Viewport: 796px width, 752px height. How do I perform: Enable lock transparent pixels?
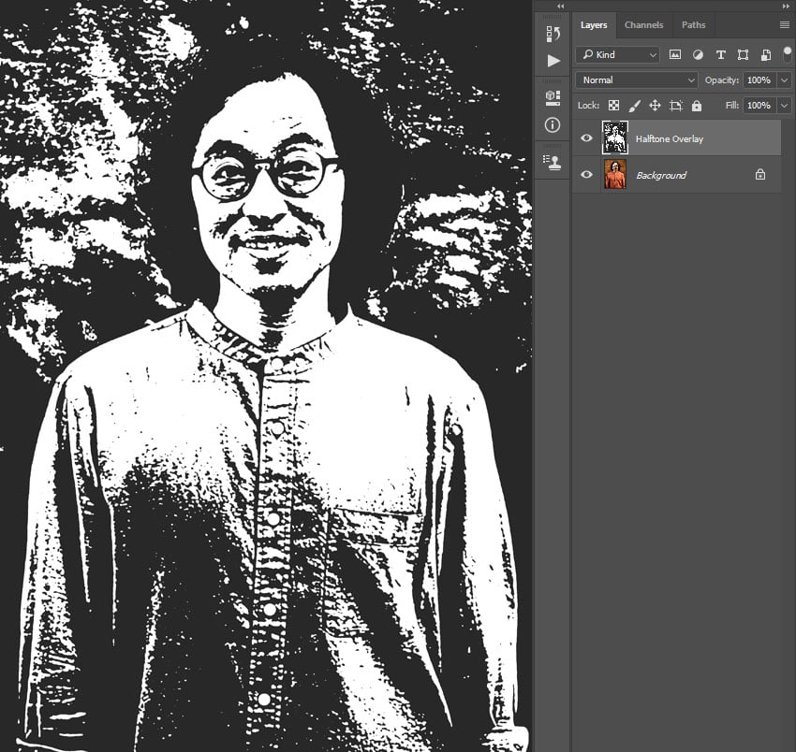[x=613, y=105]
